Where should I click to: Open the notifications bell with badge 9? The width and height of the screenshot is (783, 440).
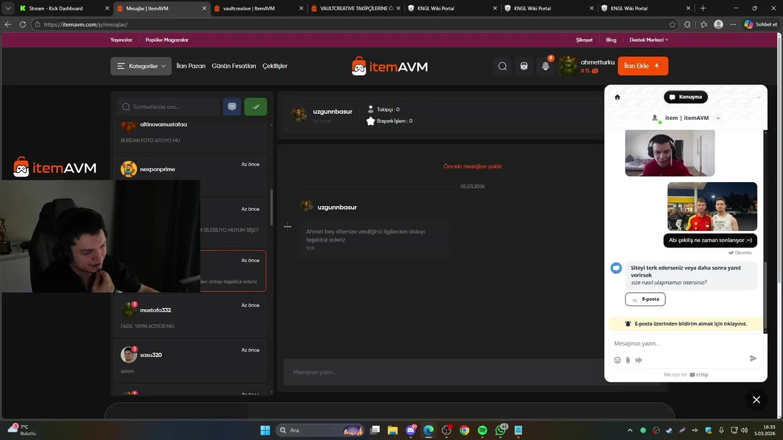point(546,66)
